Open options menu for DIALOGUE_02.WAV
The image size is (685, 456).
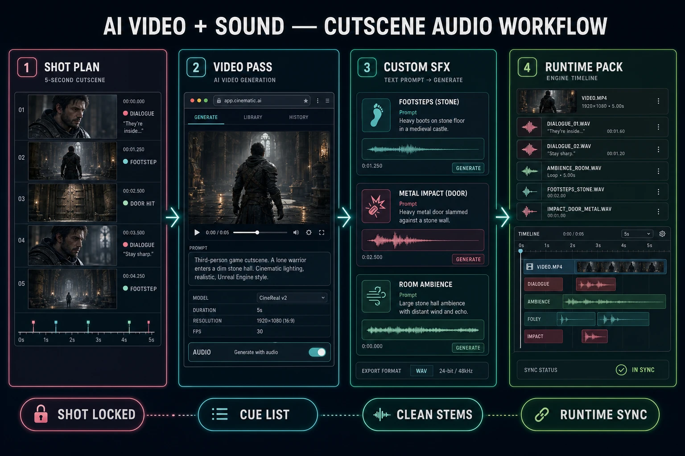658,150
